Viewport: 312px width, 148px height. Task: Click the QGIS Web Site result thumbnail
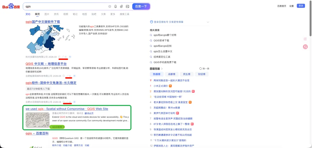pyautogui.click(x=37, y=120)
